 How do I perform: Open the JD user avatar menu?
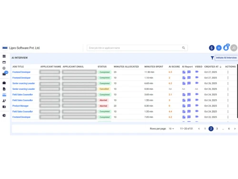[x=234, y=48]
